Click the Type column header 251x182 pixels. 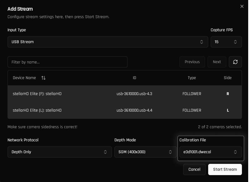tap(192, 78)
